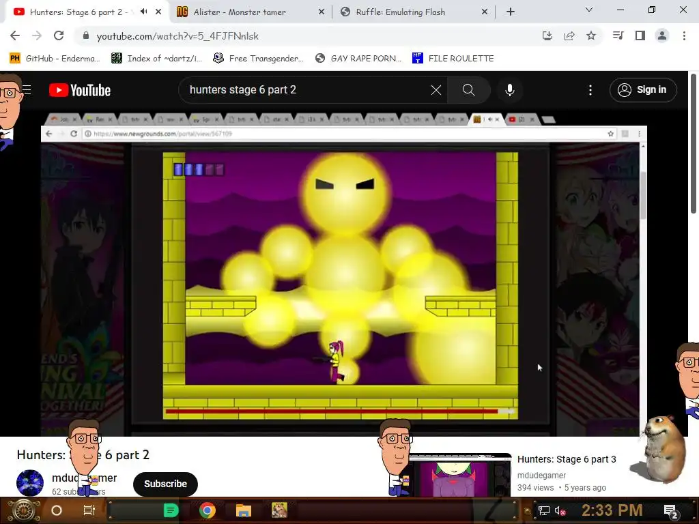Screen dimensions: 699x524
Task: Close the Hunters Stage 6 tab
Action: pyautogui.click(x=158, y=12)
